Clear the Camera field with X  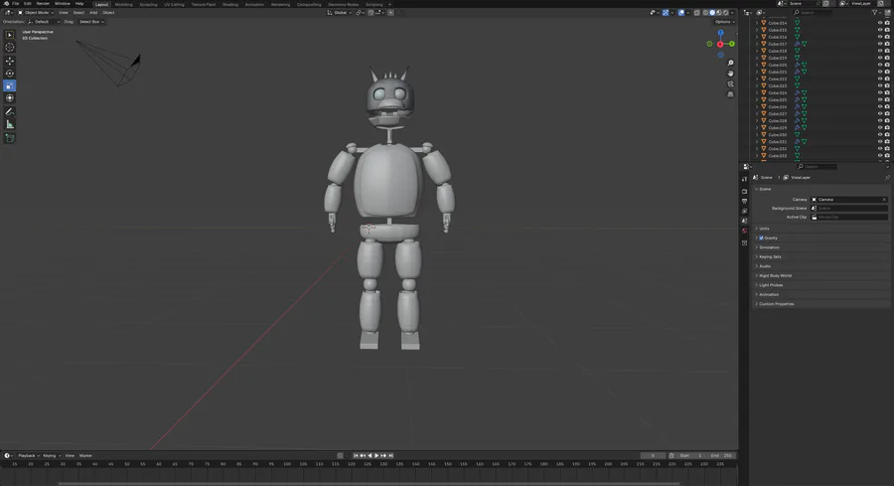click(884, 200)
